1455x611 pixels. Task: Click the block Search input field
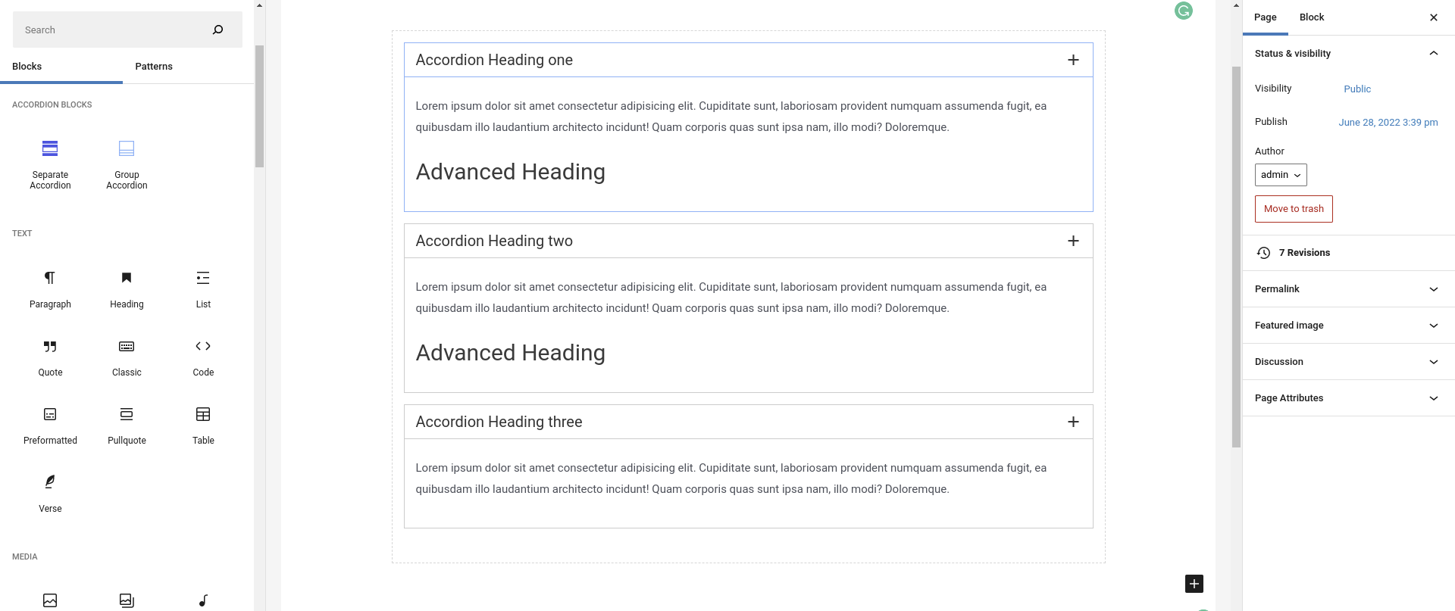pos(114,30)
